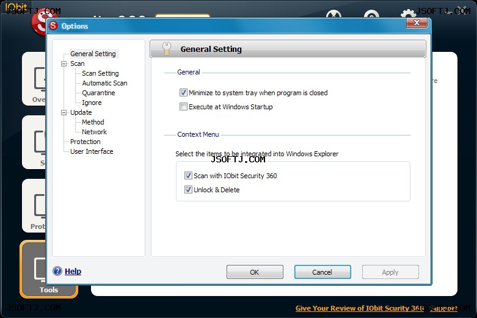Click the Cancel button
The height and width of the screenshot is (318, 477).
[322, 272]
